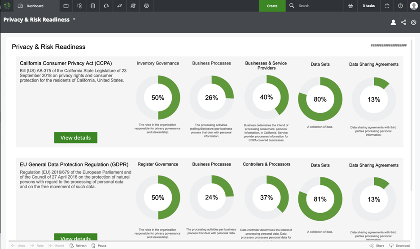Click the EU General Data Protection Regulation heading
The height and width of the screenshot is (249, 420).
[x=74, y=164]
